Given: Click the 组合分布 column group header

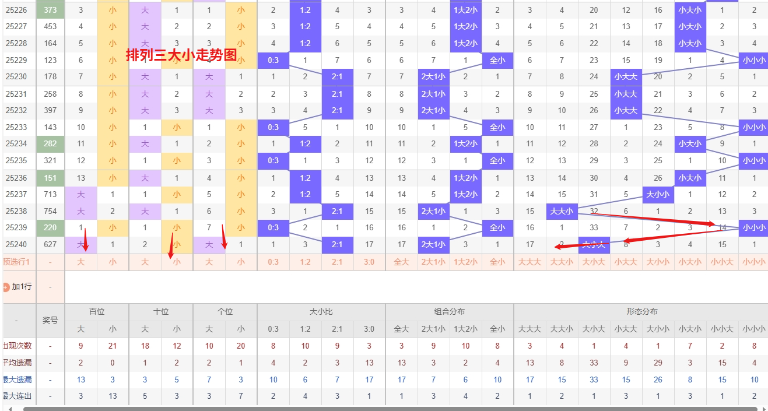Looking at the screenshot, I should pos(449,312).
